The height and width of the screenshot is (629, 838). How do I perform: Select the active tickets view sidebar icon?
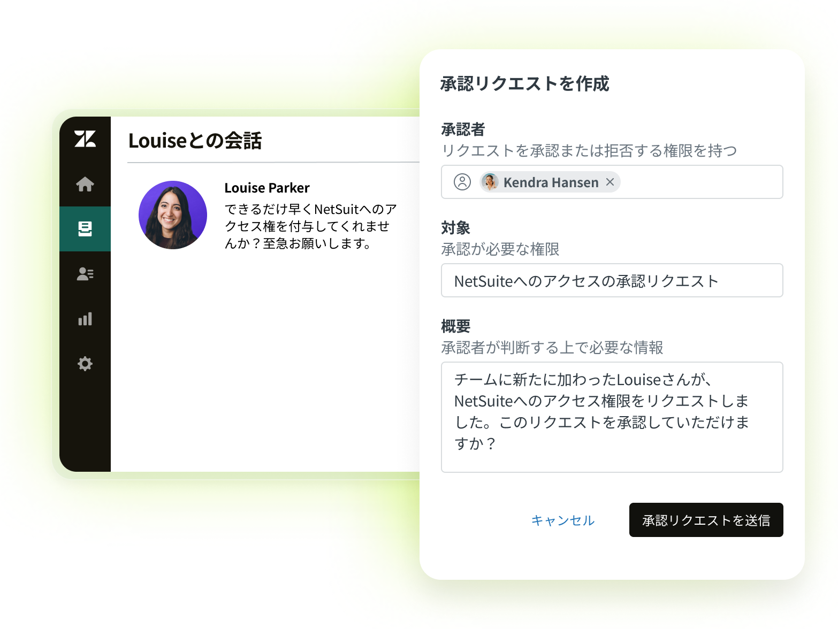click(85, 229)
